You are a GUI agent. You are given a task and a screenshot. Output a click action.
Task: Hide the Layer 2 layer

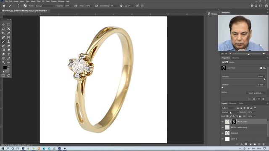click(223, 139)
